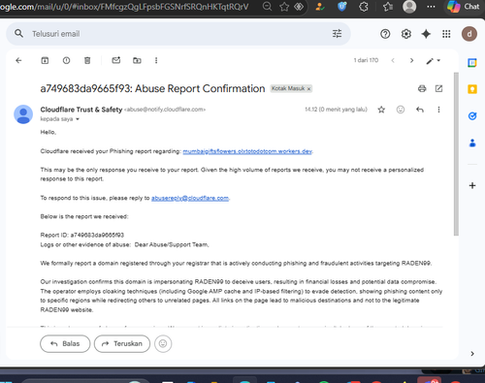Open Gemini sparkle assistant
The width and height of the screenshot is (485, 383).
[426, 34]
